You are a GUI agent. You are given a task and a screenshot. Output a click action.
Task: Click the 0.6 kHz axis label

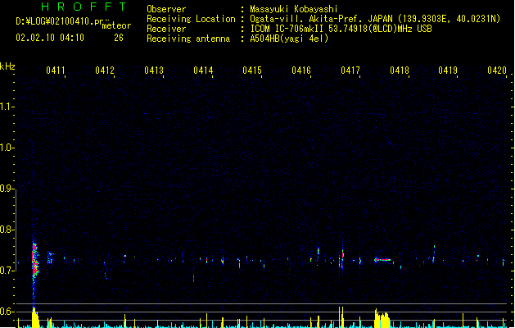7,312
